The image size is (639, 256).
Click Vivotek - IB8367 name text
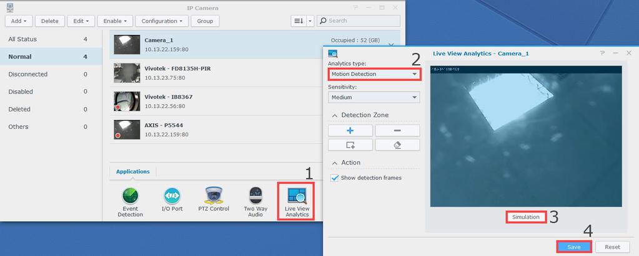169,97
